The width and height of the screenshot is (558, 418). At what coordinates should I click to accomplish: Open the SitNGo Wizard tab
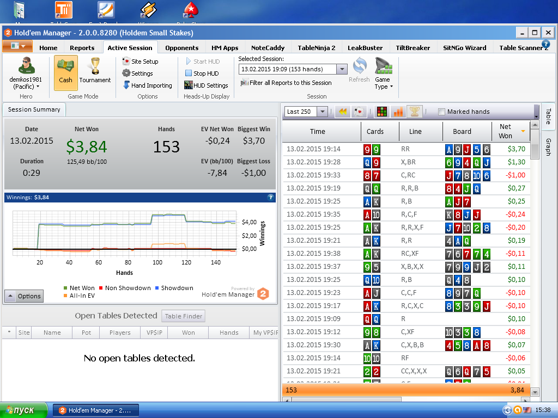pyautogui.click(x=464, y=48)
